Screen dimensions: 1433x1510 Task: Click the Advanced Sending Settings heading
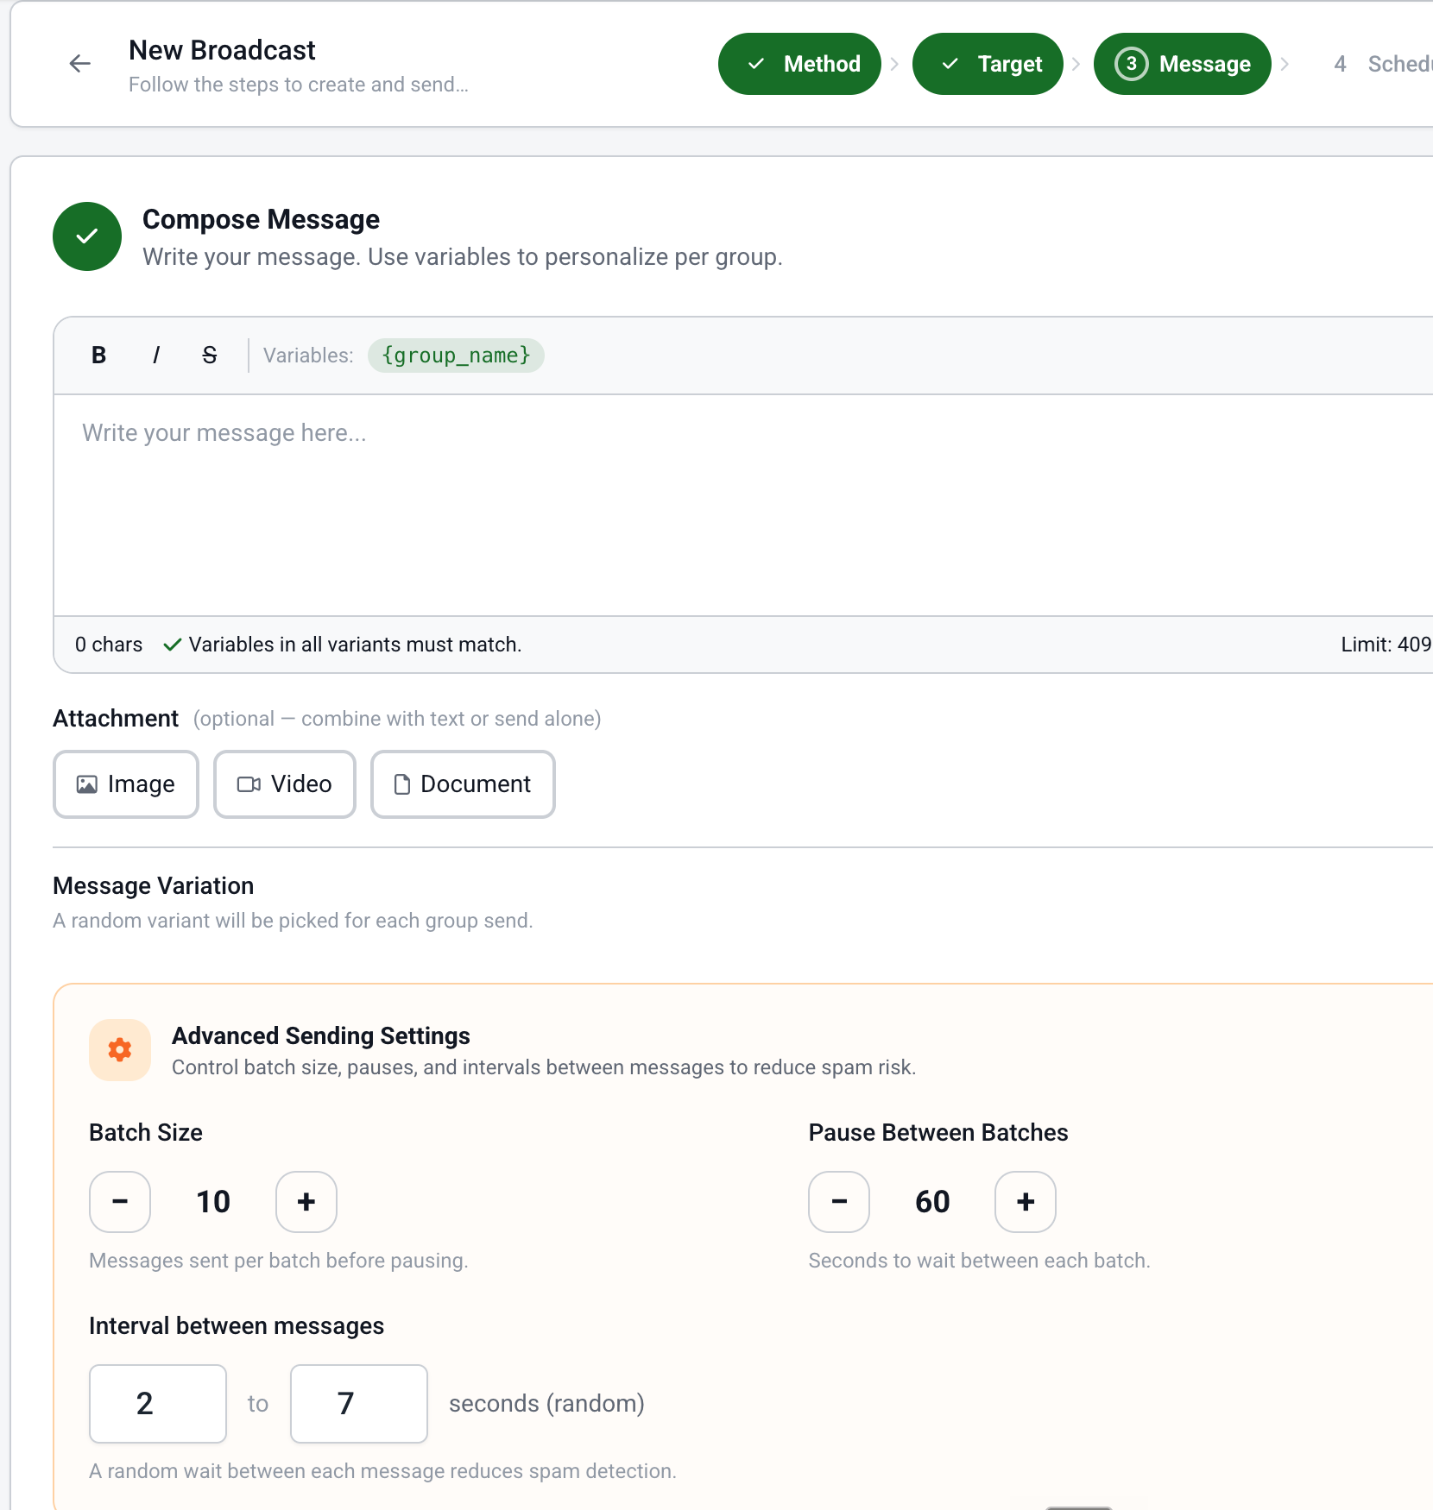click(321, 1035)
